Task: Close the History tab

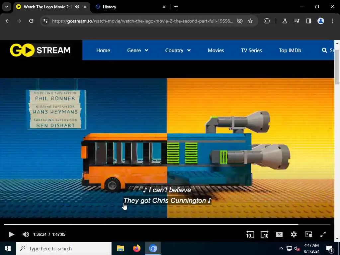Action: coord(164,7)
